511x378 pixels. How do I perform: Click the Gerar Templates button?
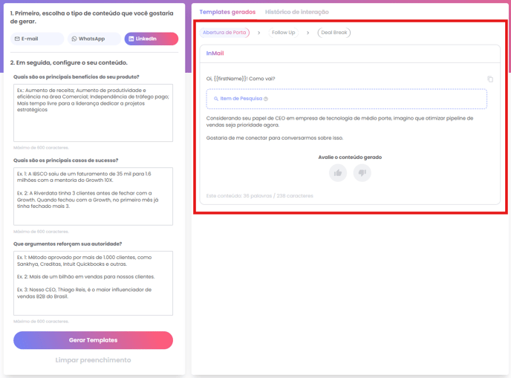point(93,340)
